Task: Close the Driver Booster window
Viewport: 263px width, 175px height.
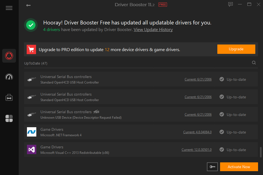Action: click(x=259, y=4)
